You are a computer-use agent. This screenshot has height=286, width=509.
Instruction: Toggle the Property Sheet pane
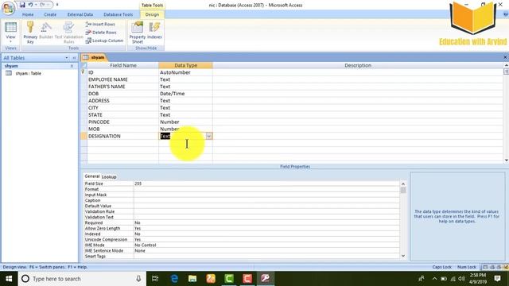138,33
